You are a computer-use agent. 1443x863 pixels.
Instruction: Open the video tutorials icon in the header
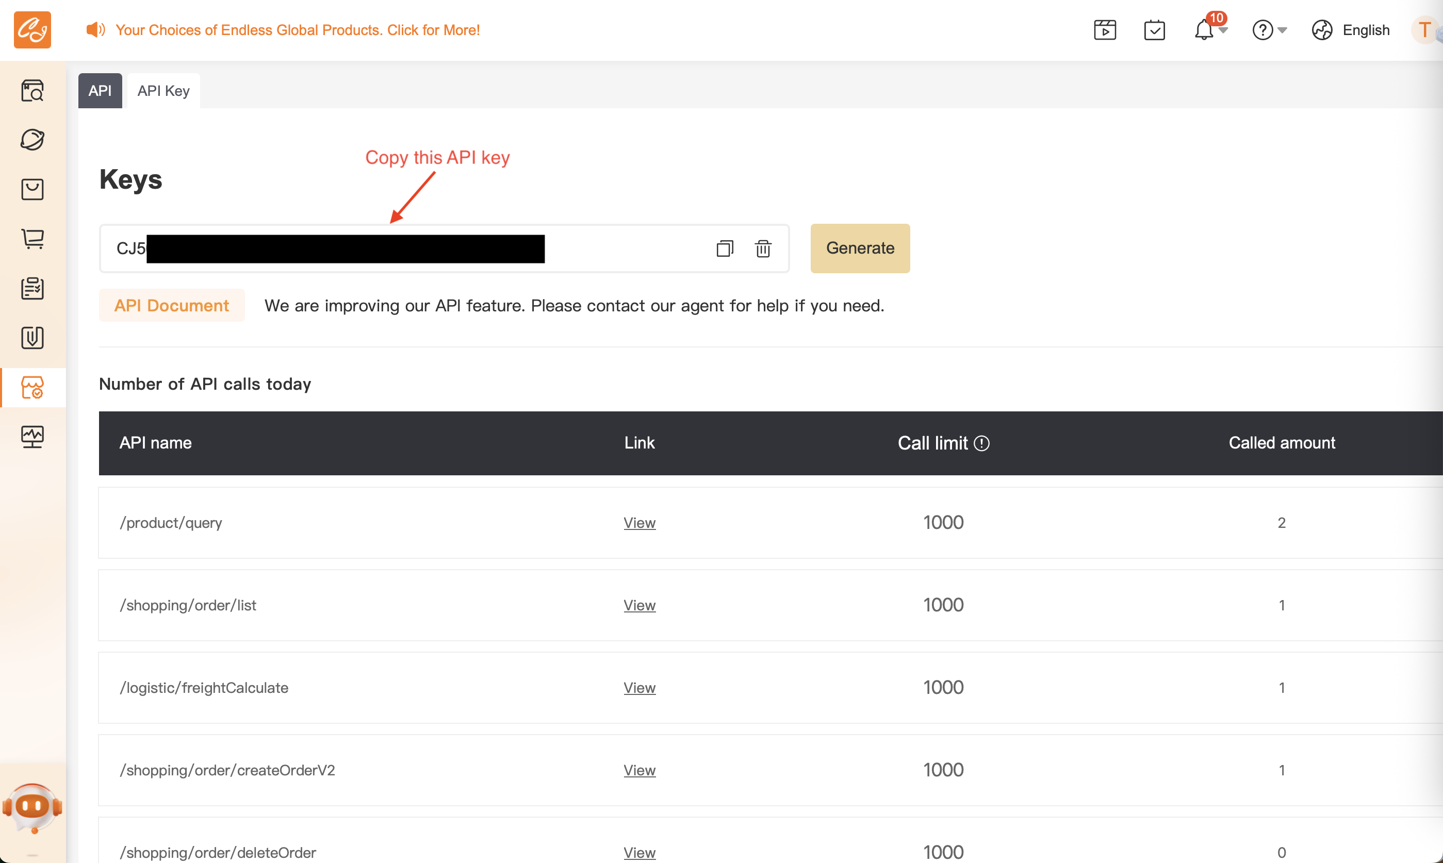click(x=1105, y=30)
